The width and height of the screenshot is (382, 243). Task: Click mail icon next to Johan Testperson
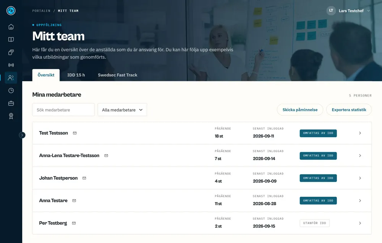[x=84, y=178]
